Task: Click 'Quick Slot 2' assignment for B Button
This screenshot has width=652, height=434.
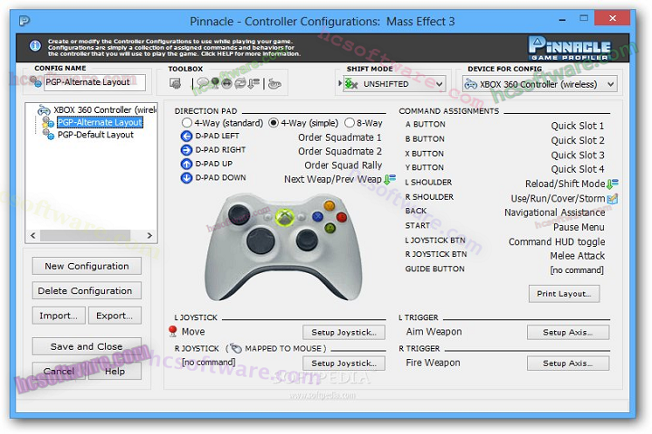Action: [x=578, y=140]
